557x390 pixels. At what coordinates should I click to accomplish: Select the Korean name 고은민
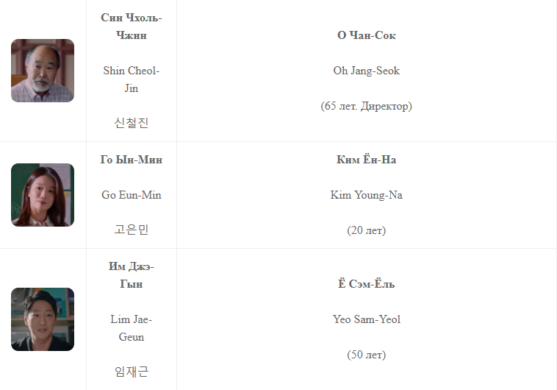click(132, 230)
